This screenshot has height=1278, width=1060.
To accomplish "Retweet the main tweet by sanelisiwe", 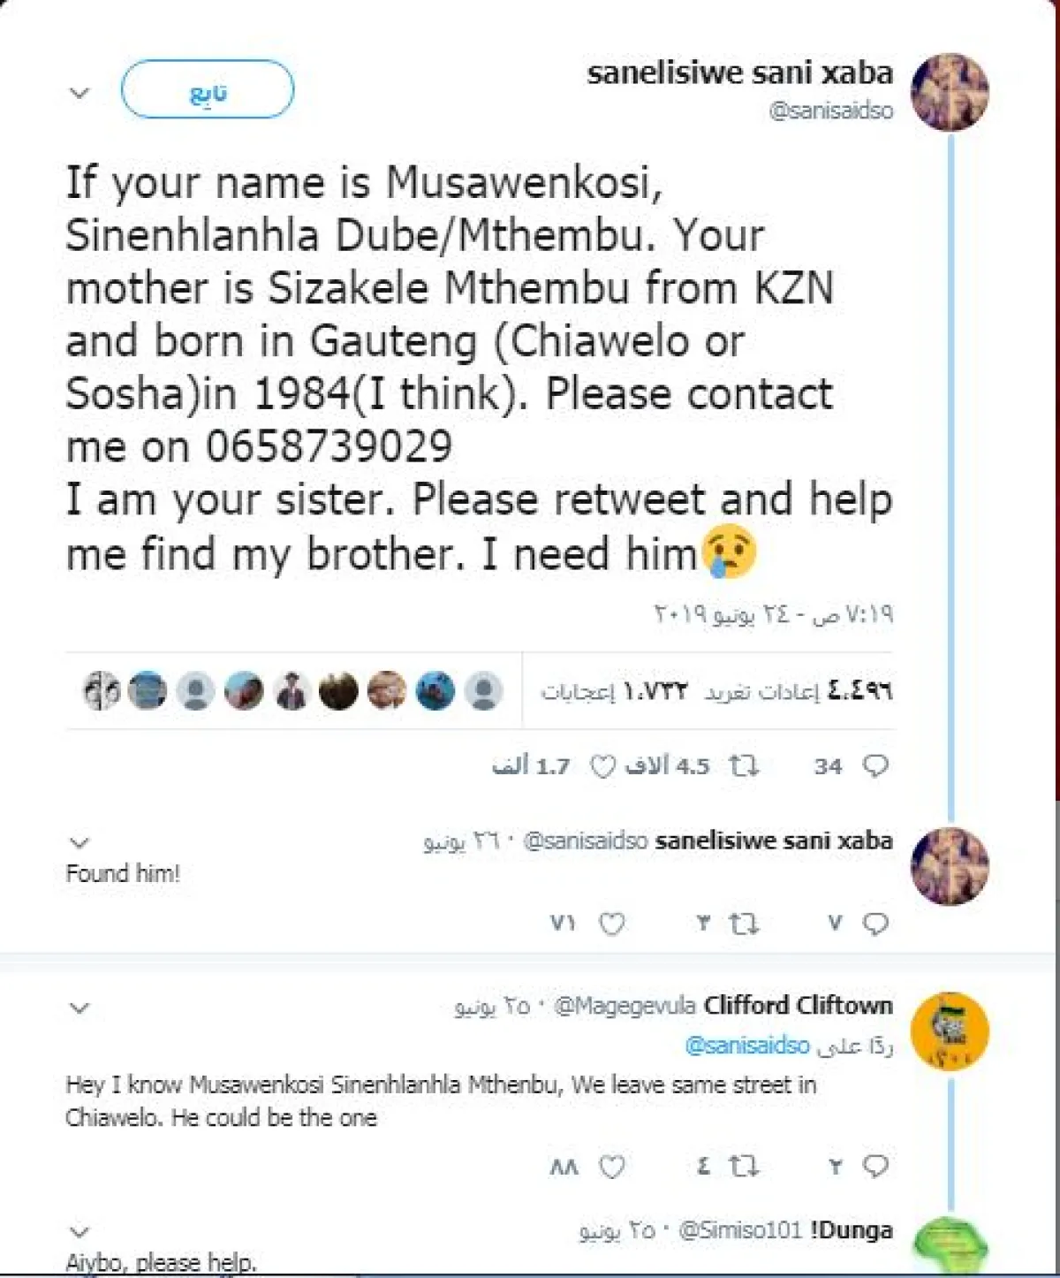I will coord(744,765).
